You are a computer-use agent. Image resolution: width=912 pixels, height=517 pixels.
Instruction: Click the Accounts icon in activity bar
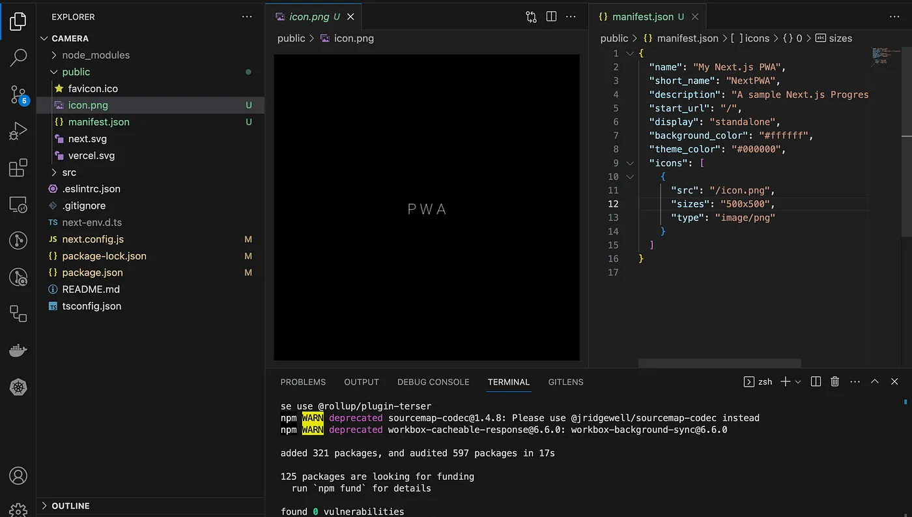tap(18, 475)
